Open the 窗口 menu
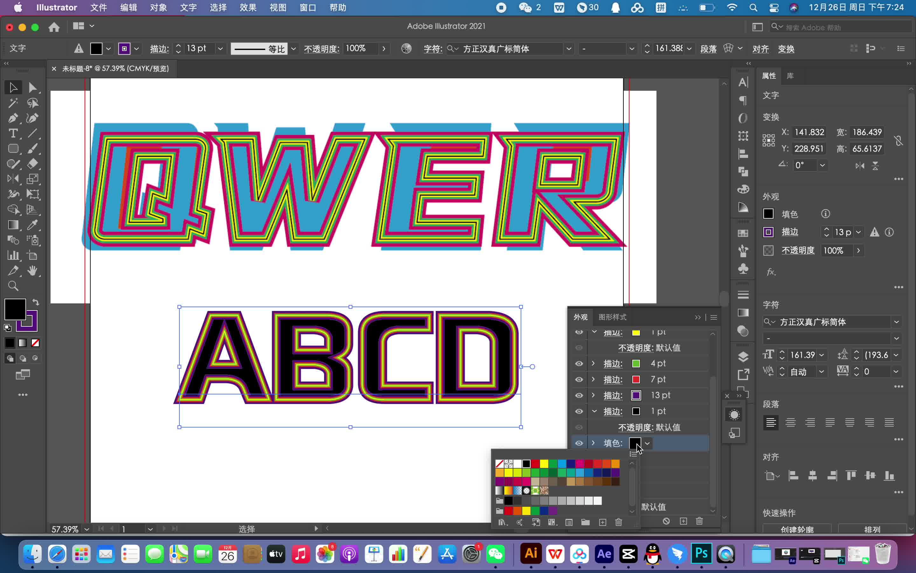Image resolution: width=916 pixels, height=573 pixels. coord(308,7)
